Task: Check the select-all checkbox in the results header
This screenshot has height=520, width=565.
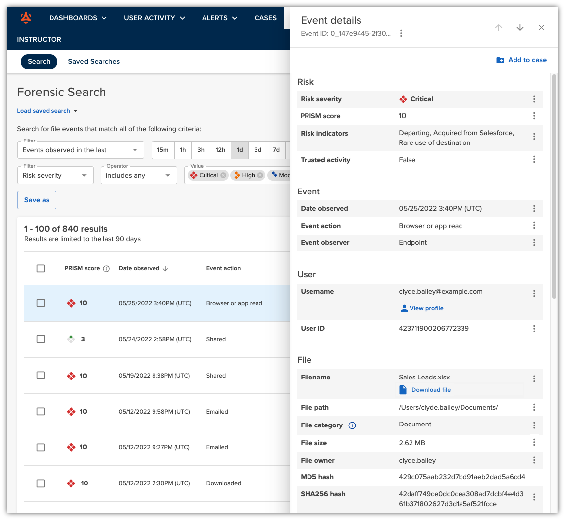Action: click(41, 268)
